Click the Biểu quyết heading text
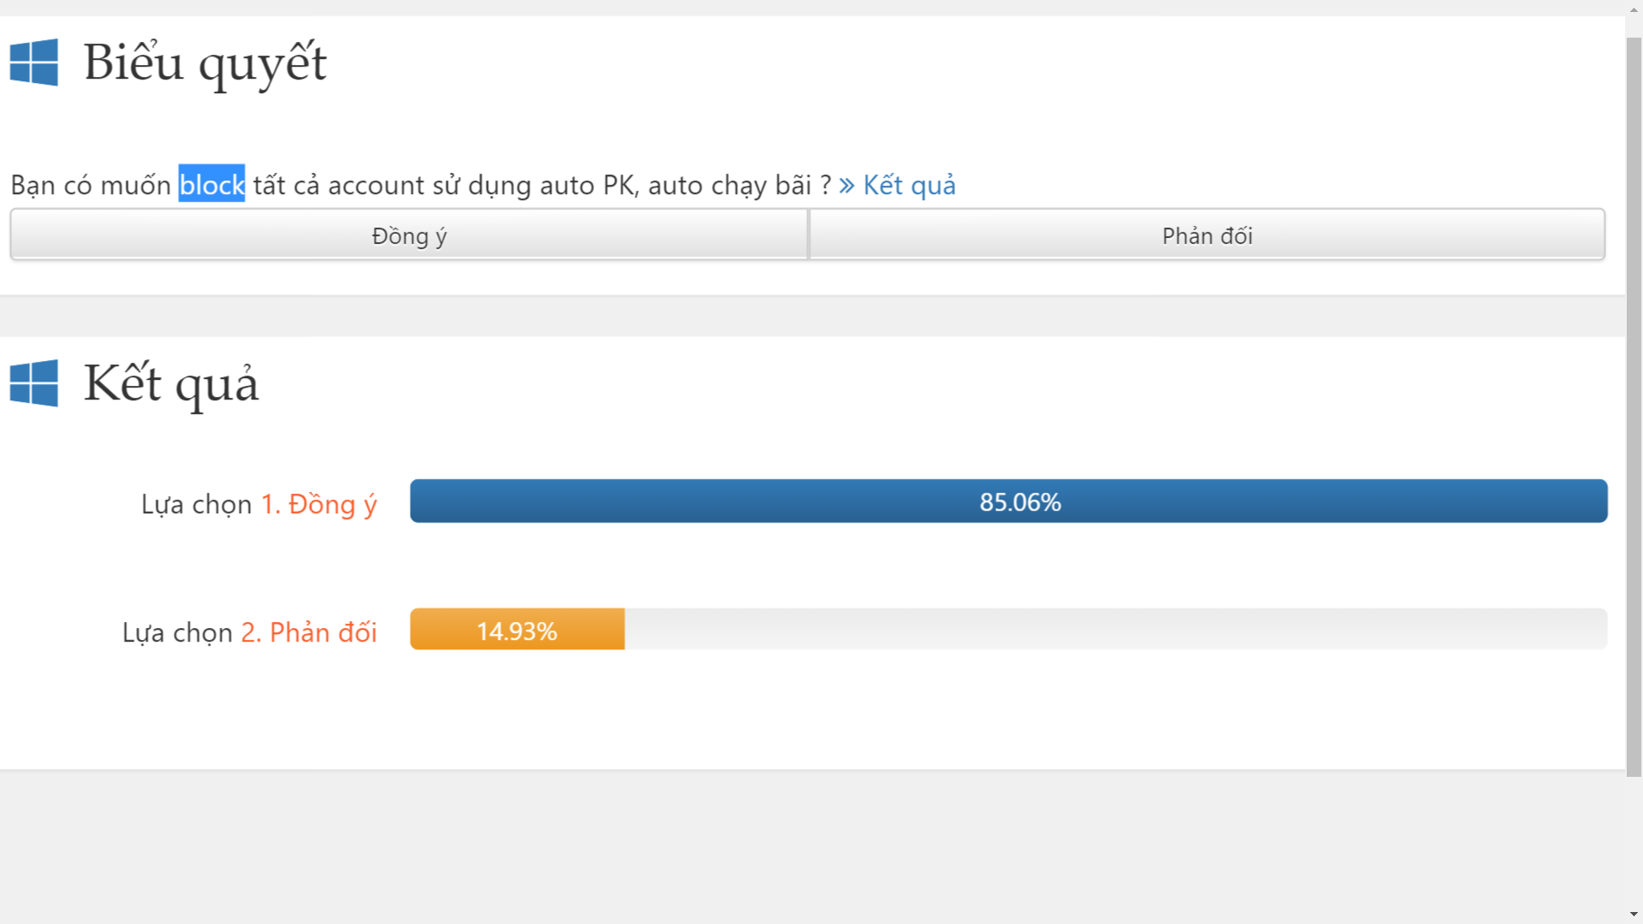1643x924 pixels. coord(205,63)
